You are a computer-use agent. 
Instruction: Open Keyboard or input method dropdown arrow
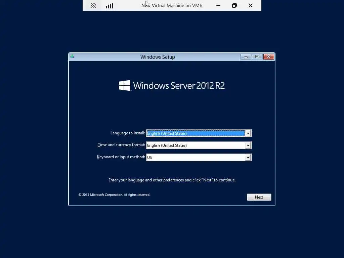click(248, 157)
